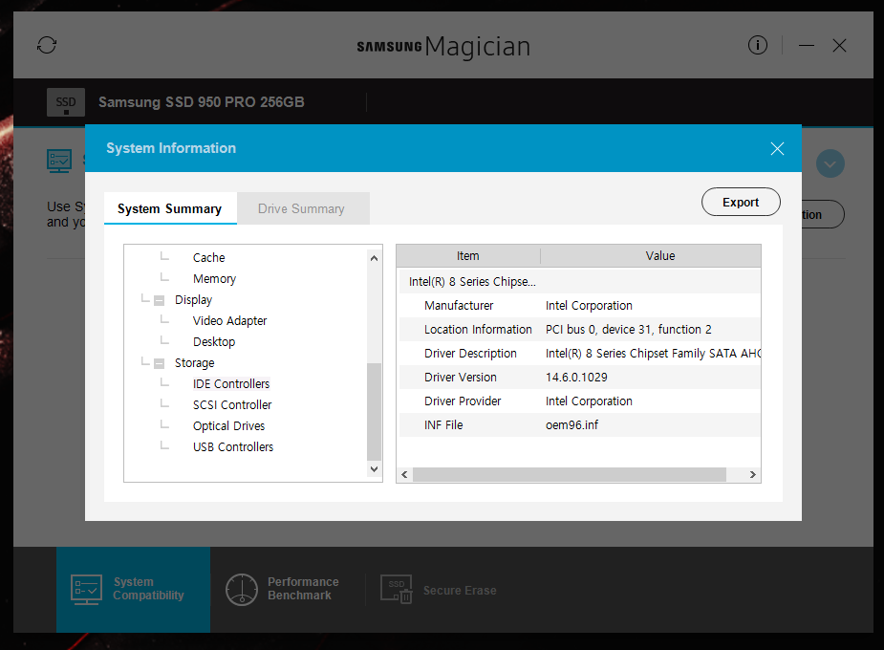The image size is (884, 650).
Task: Select the System Summary tab
Action: pyautogui.click(x=169, y=208)
